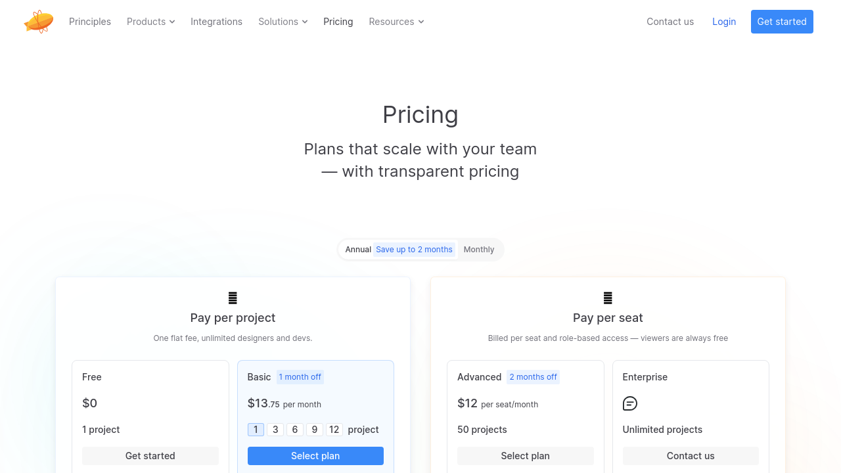The height and width of the screenshot is (473, 841).
Task: Choose 12 projects option
Action: [334, 430]
